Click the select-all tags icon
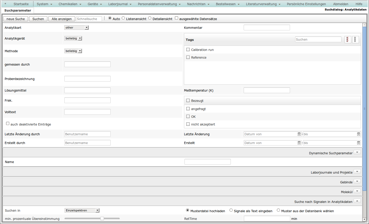 [x=348, y=40]
